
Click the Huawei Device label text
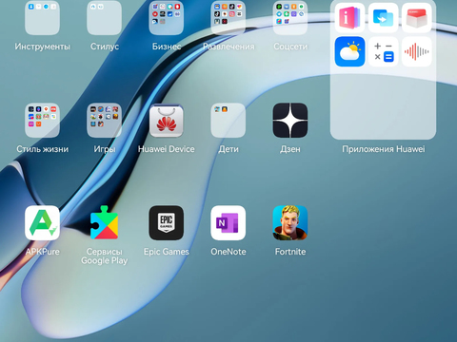click(x=167, y=149)
